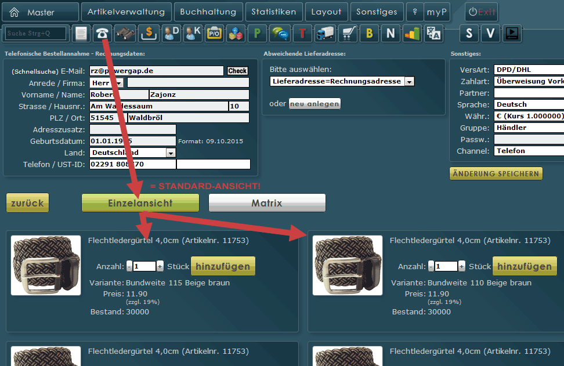Open the Lieferadresse=Rechnungsadresse dropdown

[x=342, y=81]
